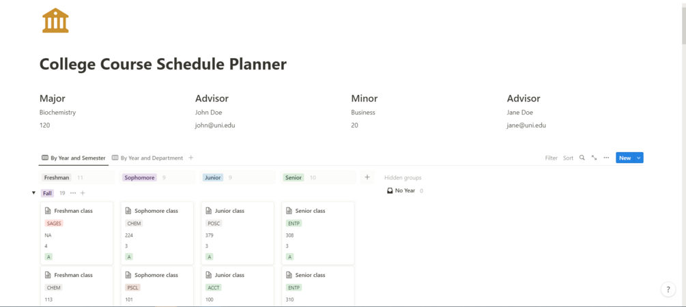Open the database search icon
The image size is (686, 307).
pyautogui.click(x=582, y=158)
